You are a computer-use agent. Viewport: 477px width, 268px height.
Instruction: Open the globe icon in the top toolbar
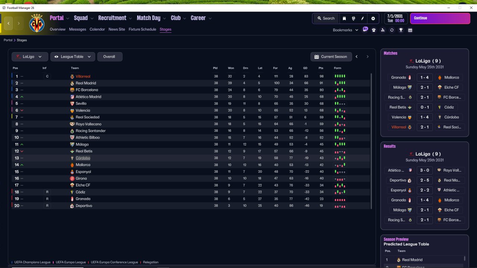[353, 18]
